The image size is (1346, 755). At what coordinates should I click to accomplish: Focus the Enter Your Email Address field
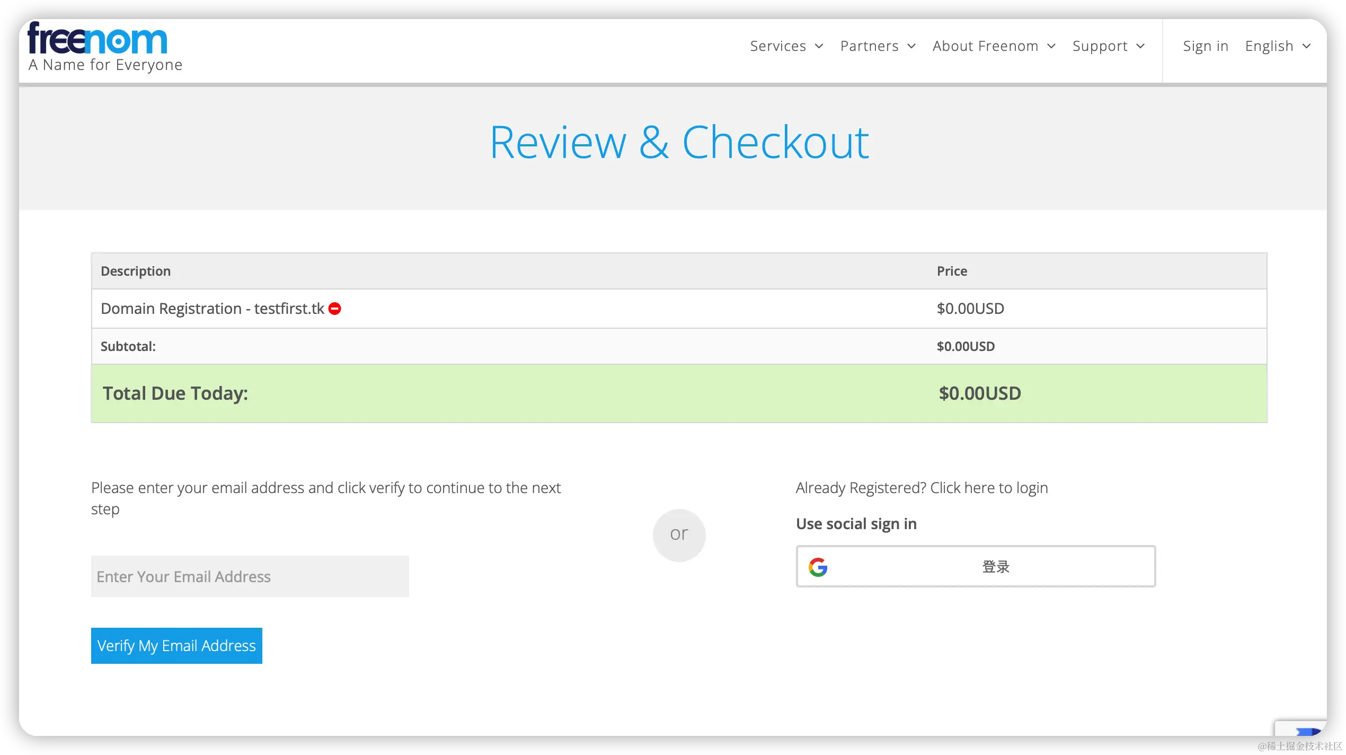[x=250, y=576]
